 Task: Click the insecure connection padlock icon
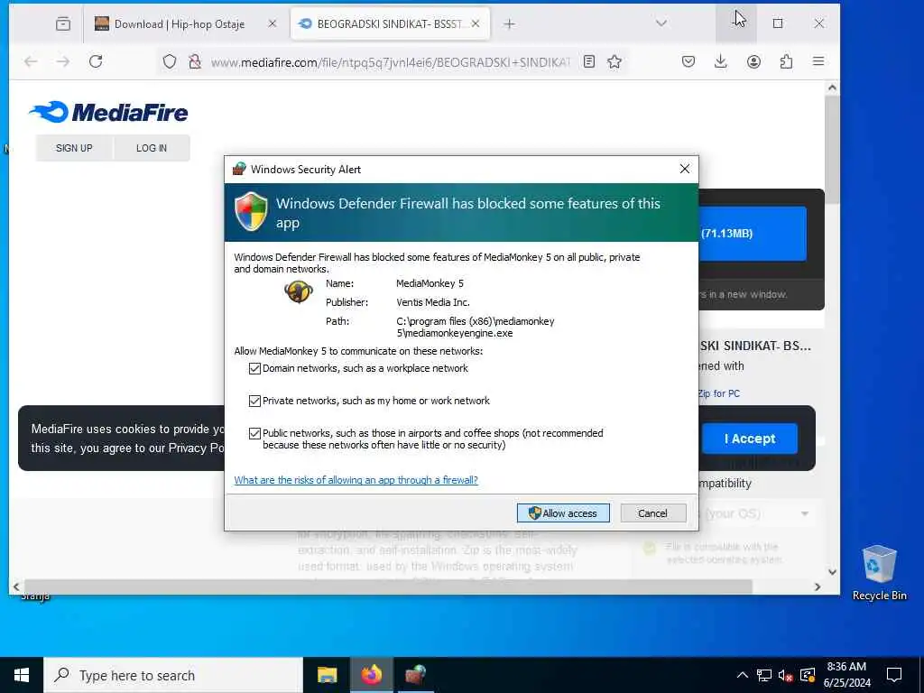[195, 61]
